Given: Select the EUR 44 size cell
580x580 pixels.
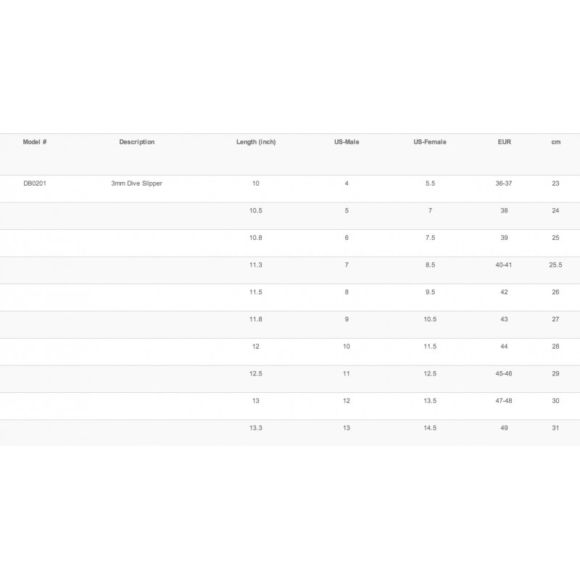Looking at the screenshot, I should click(504, 347).
